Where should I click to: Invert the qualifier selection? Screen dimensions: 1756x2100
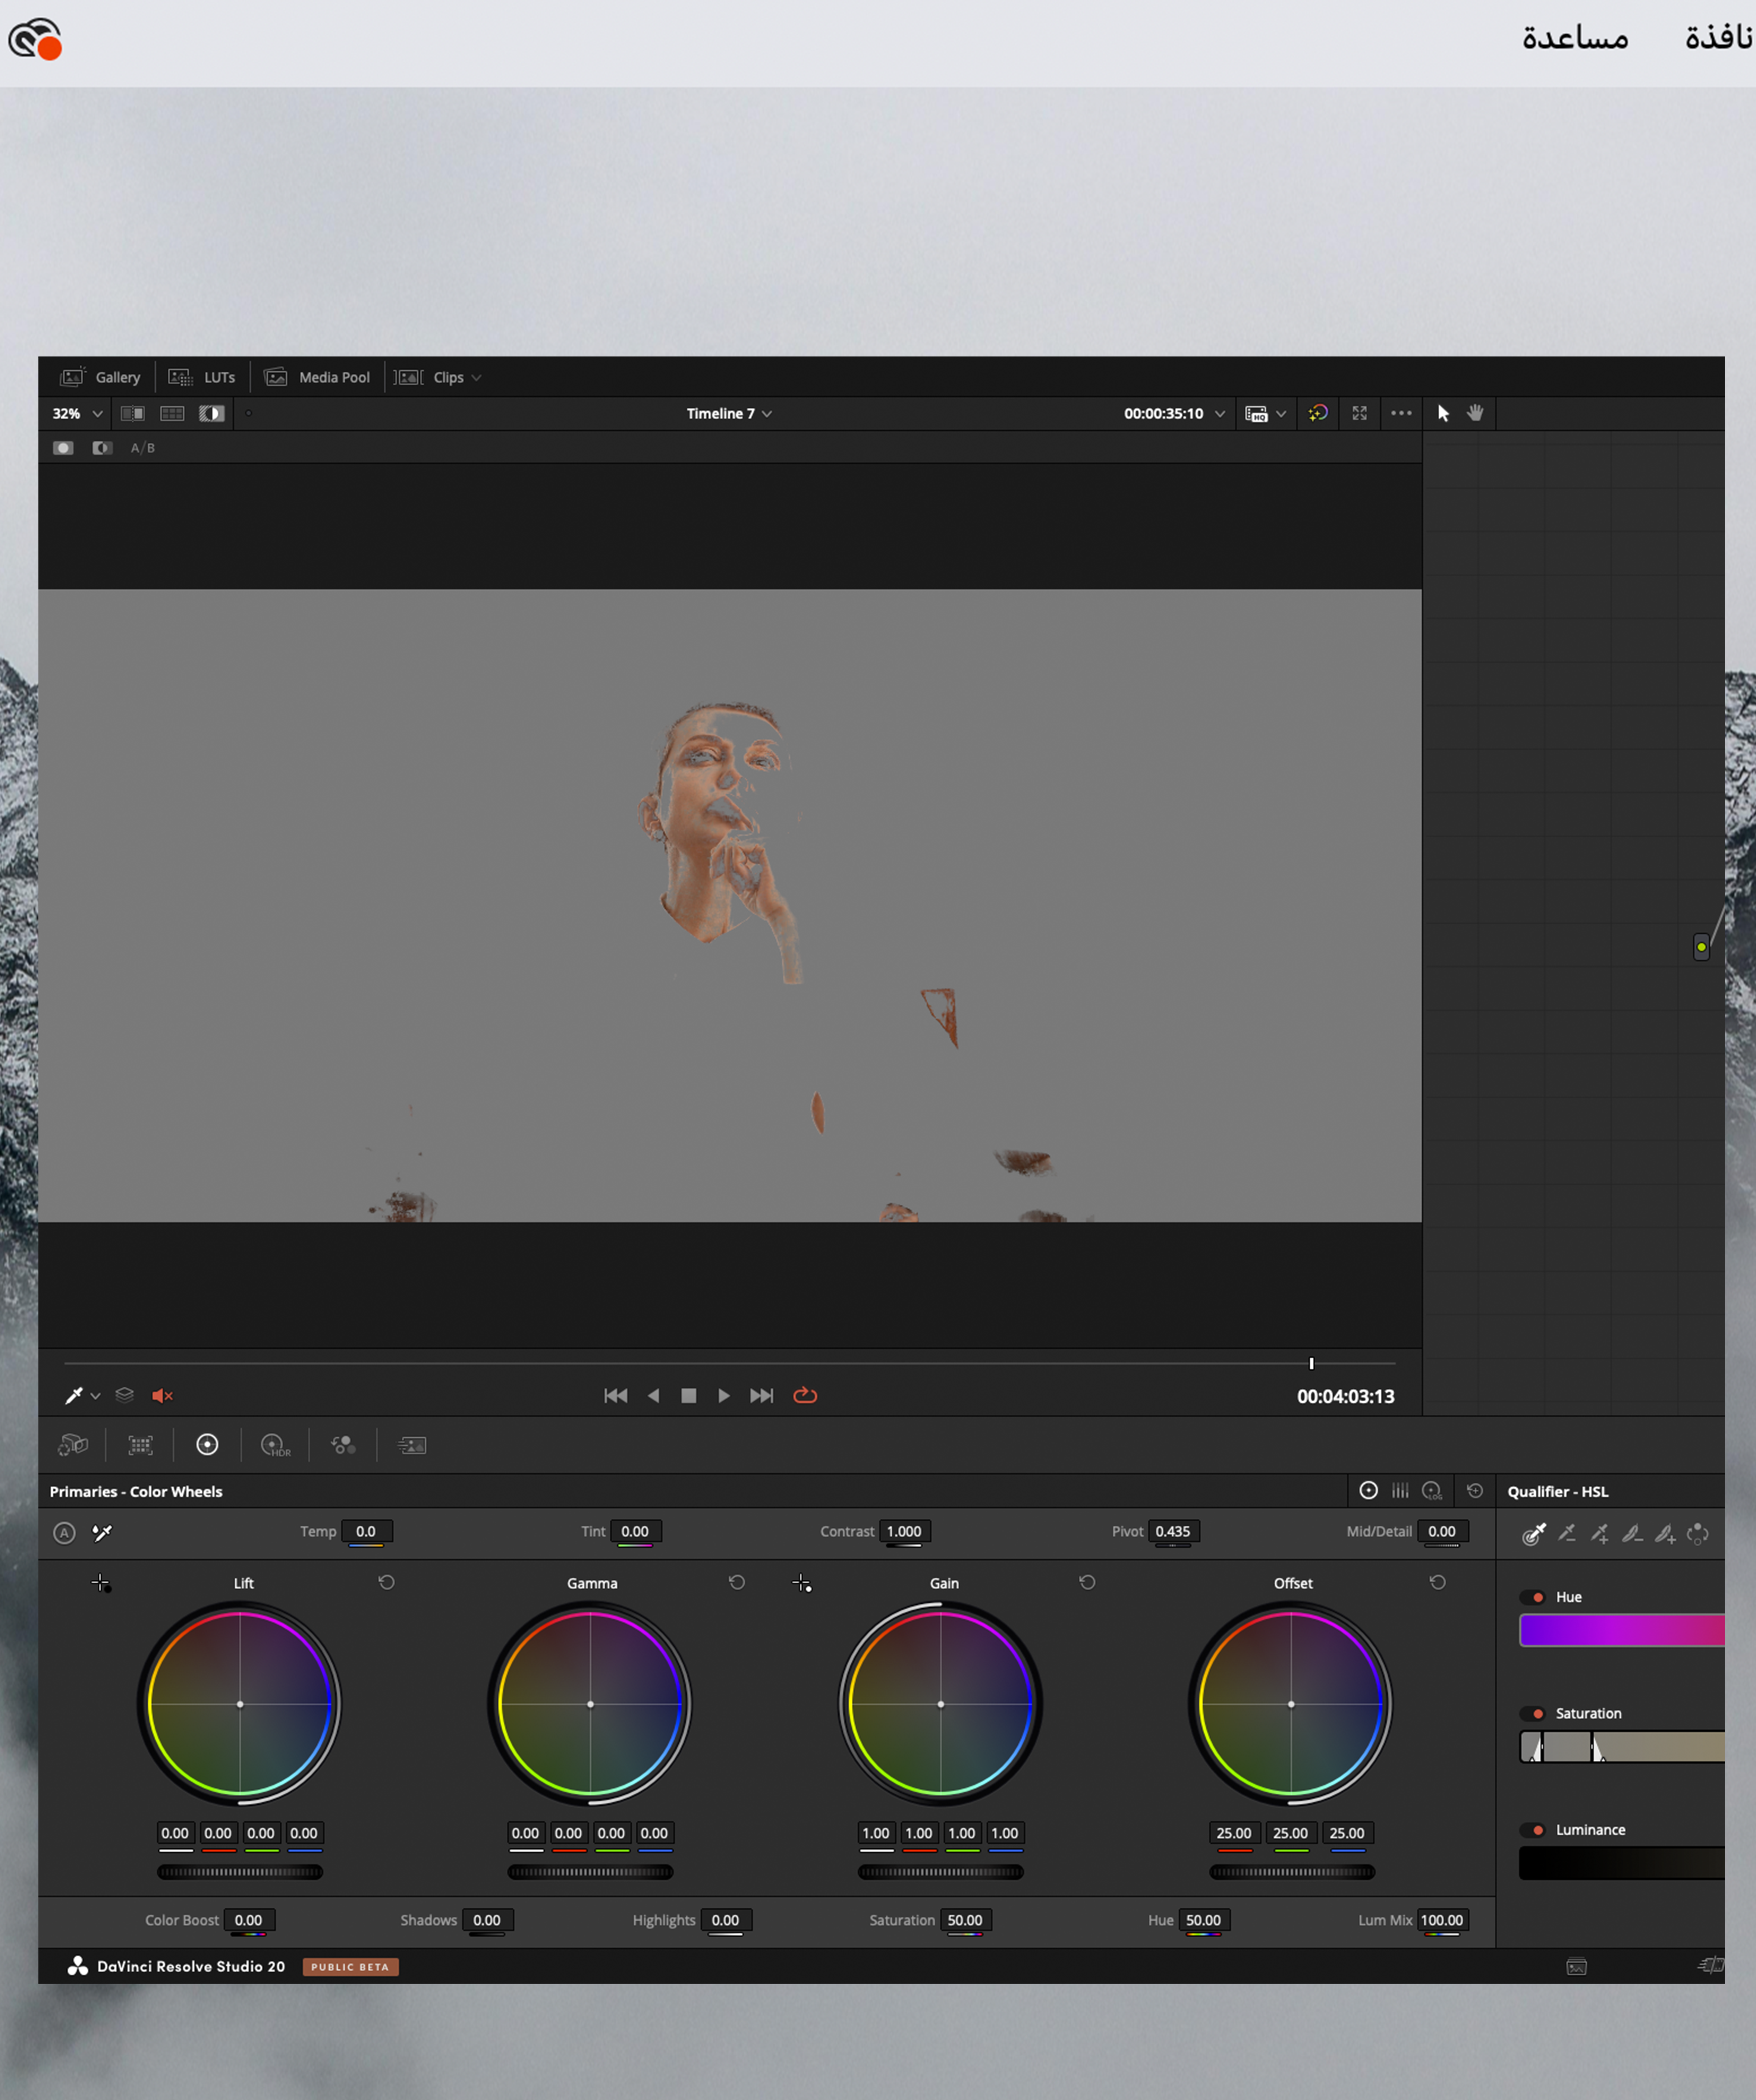point(1698,1533)
